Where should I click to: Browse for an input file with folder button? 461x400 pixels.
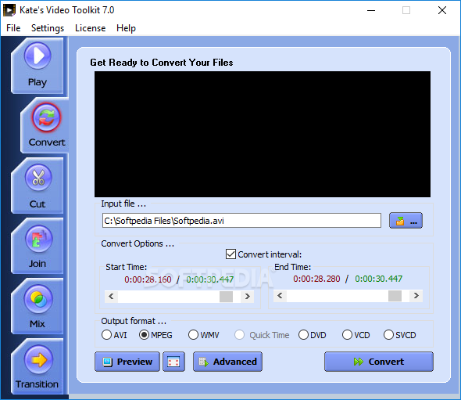pos(406,220)
